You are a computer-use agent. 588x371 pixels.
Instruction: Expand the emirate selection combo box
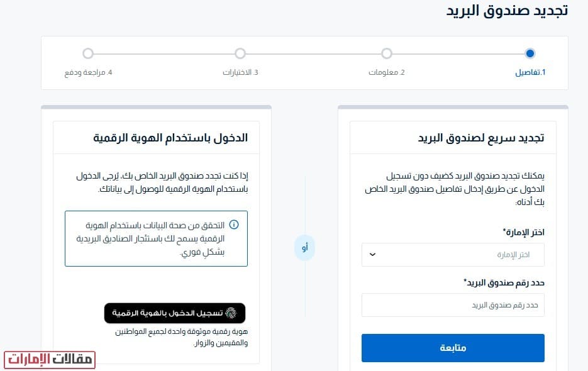452,254
